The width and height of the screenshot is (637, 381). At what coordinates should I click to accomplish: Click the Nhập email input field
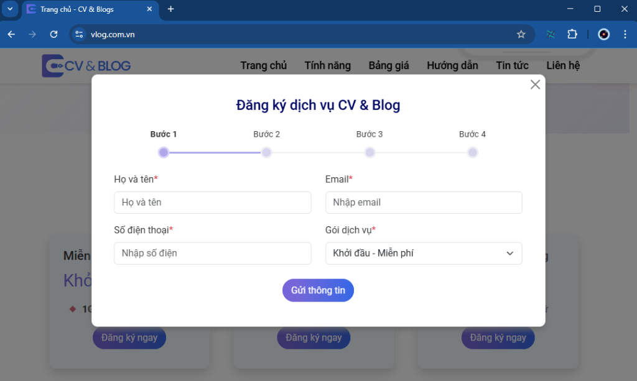coord(424,202)
